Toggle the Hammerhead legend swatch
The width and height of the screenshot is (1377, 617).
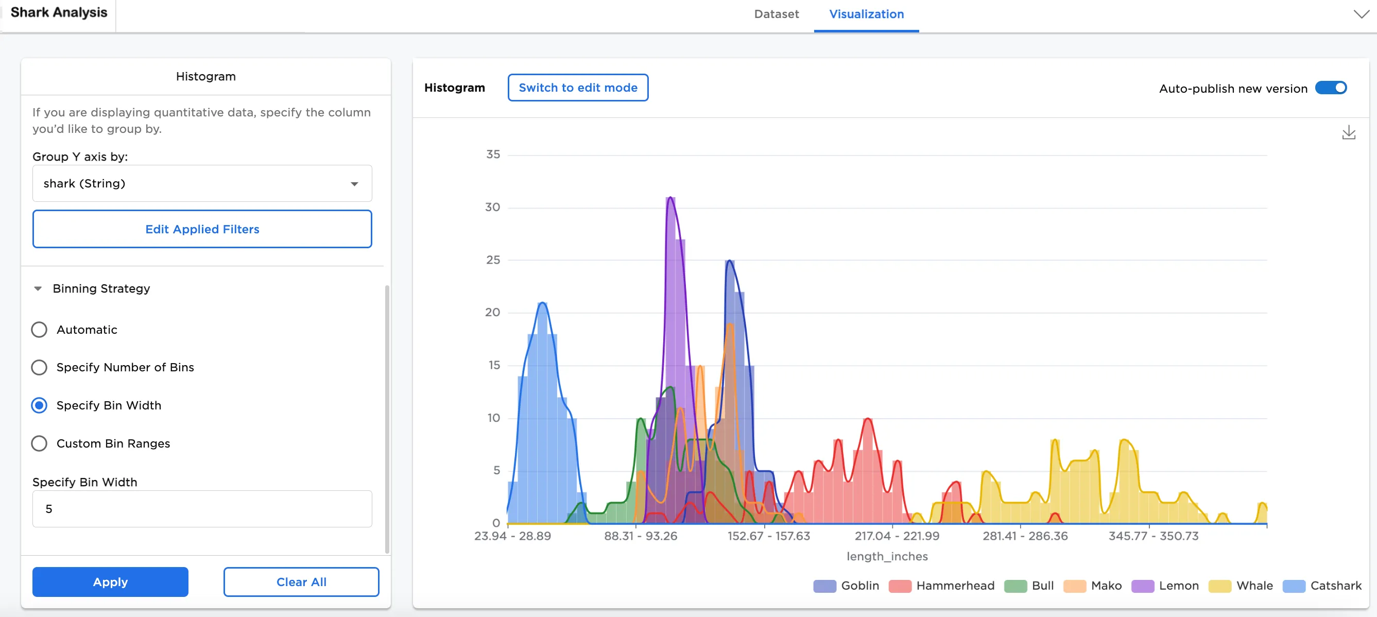900,586
